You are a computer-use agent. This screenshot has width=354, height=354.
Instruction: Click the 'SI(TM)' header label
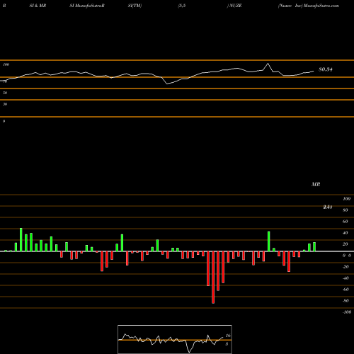pyautogui.click(x=135, y=6)
